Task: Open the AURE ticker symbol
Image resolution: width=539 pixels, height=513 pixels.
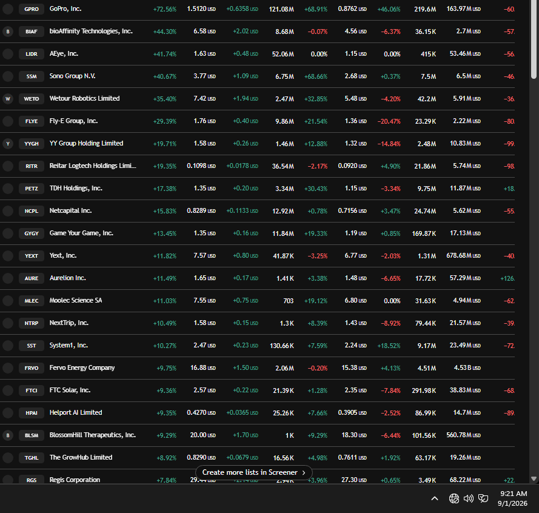Action: [32, 278]
